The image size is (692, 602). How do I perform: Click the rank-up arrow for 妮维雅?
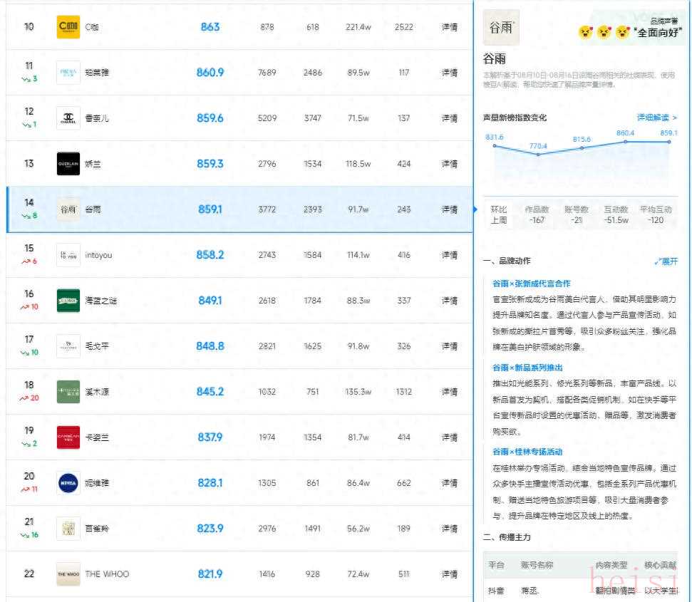[25, 489]
